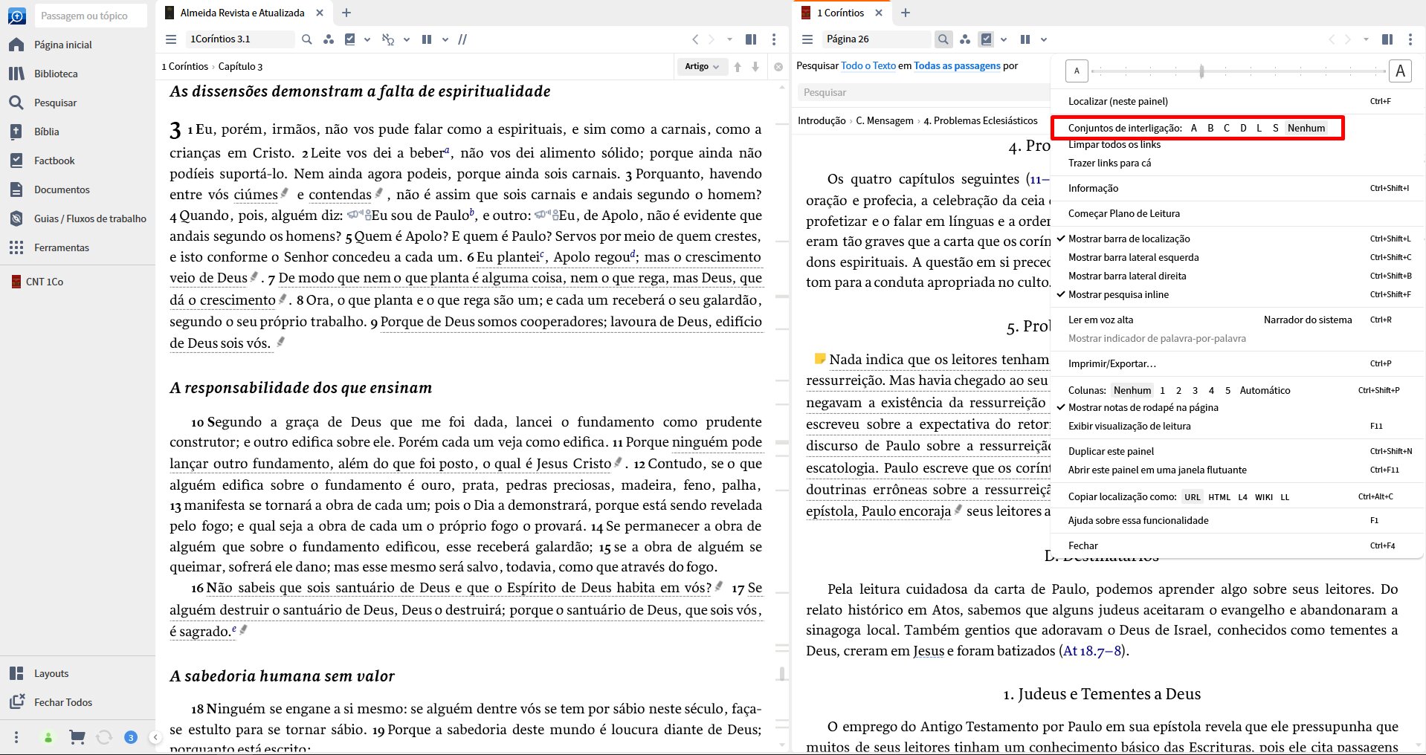Switch to the Almeida Revista e Atualizada tab
Image resolution: width=1426 pixels, height=755 pixels.
pyautogui.click(x=242, y=13)
